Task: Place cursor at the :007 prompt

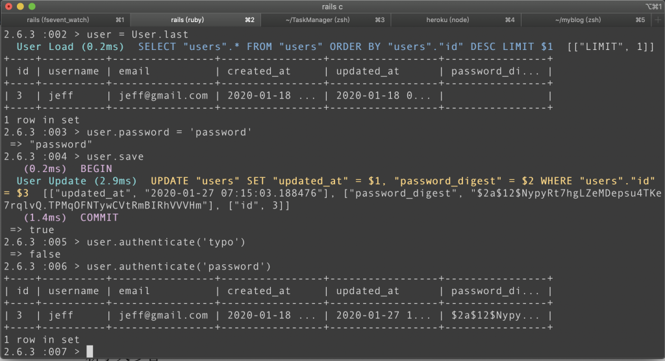Action: pos(81,352)
